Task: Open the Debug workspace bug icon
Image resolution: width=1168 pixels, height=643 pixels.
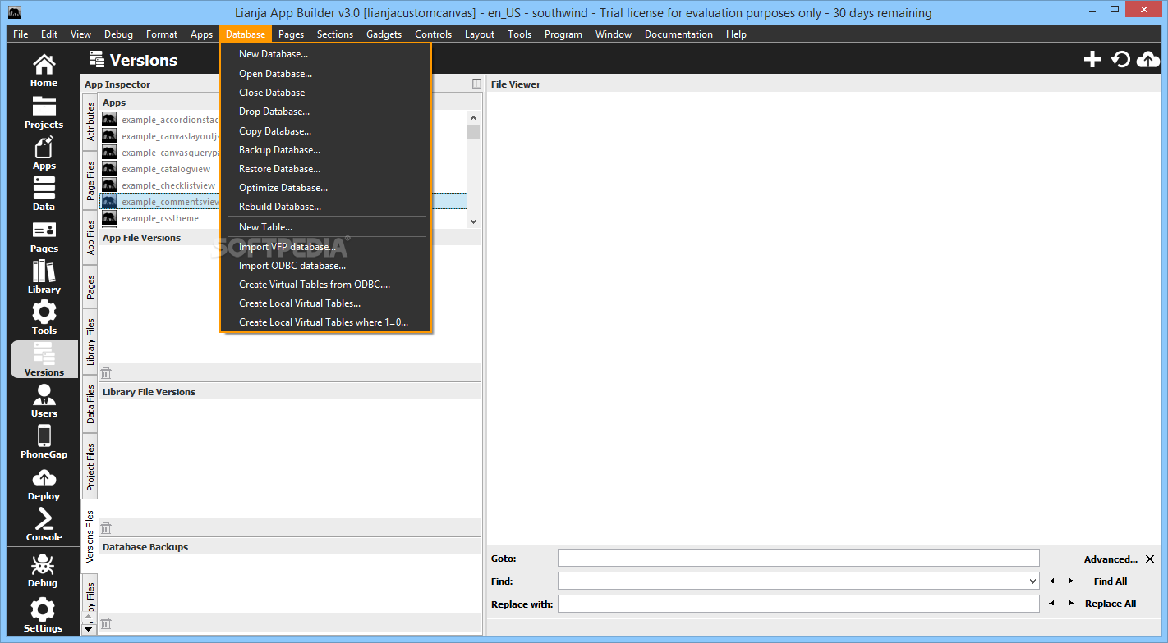Action: pos(44,571)
